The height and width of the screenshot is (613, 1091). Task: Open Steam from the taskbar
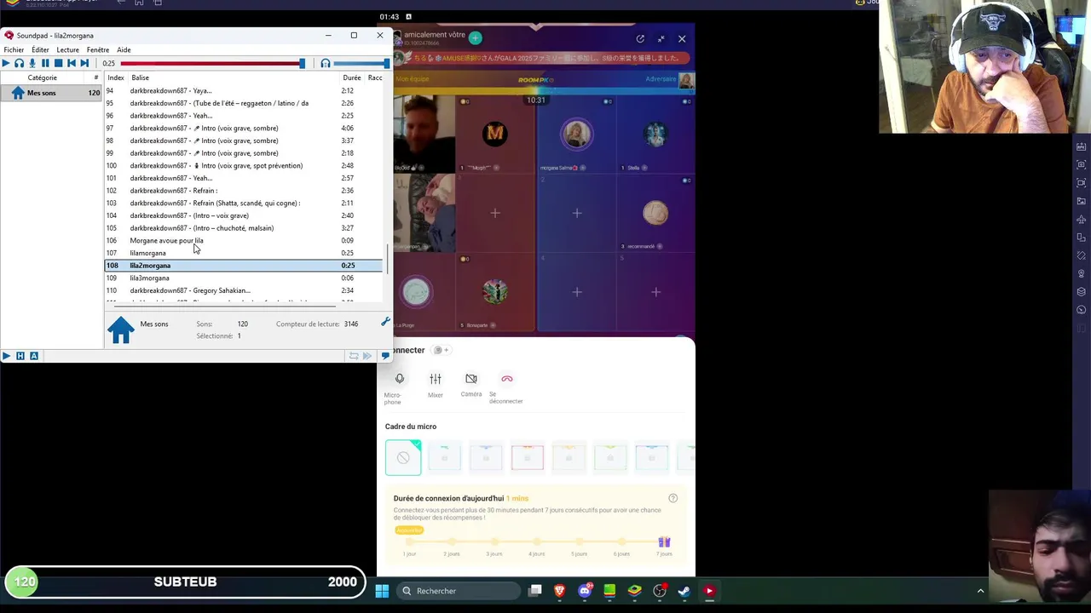(x=684, y=591)
